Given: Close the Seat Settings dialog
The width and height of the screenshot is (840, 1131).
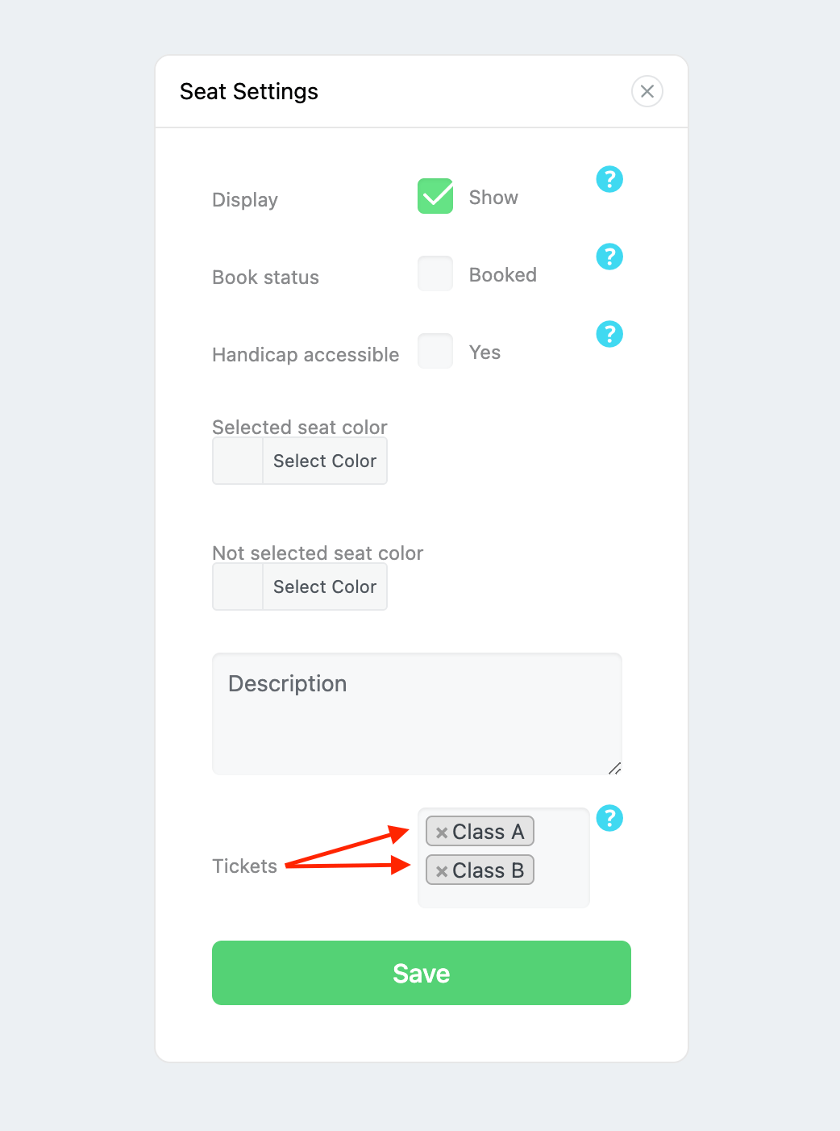Looking at the screenshot, I should (x=647, y=91).
